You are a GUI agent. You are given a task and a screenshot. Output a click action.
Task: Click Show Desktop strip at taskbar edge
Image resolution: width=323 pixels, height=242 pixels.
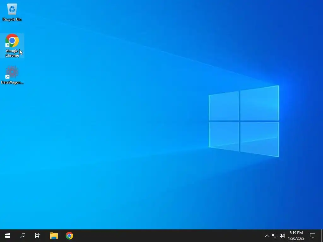pyautogui.click(x=322, y=236)
